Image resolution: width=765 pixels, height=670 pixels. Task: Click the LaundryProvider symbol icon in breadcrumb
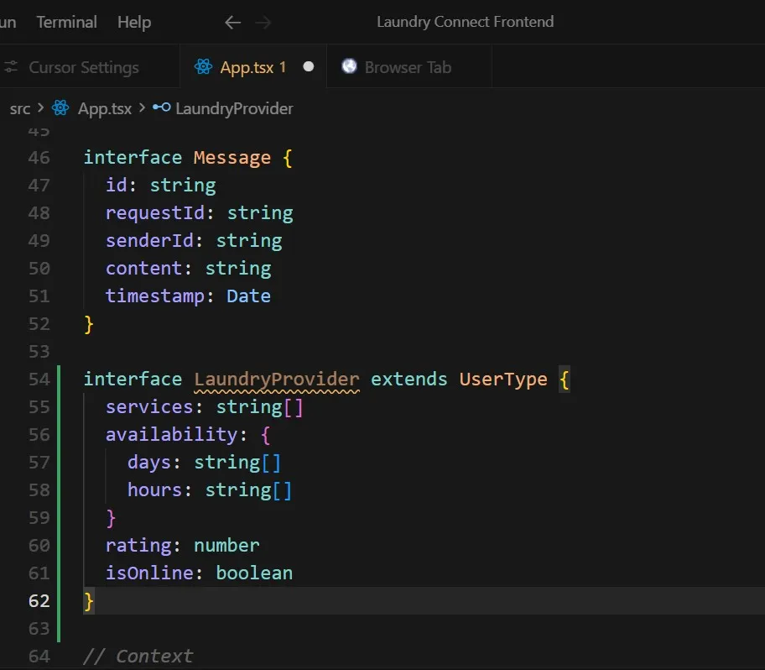coord(161,108)
